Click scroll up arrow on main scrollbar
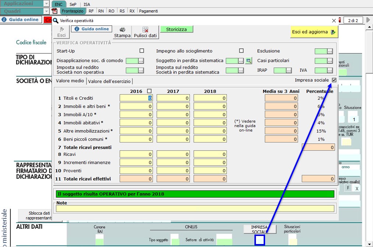This screenshot has height=247, width=373. tap(369, 27)
